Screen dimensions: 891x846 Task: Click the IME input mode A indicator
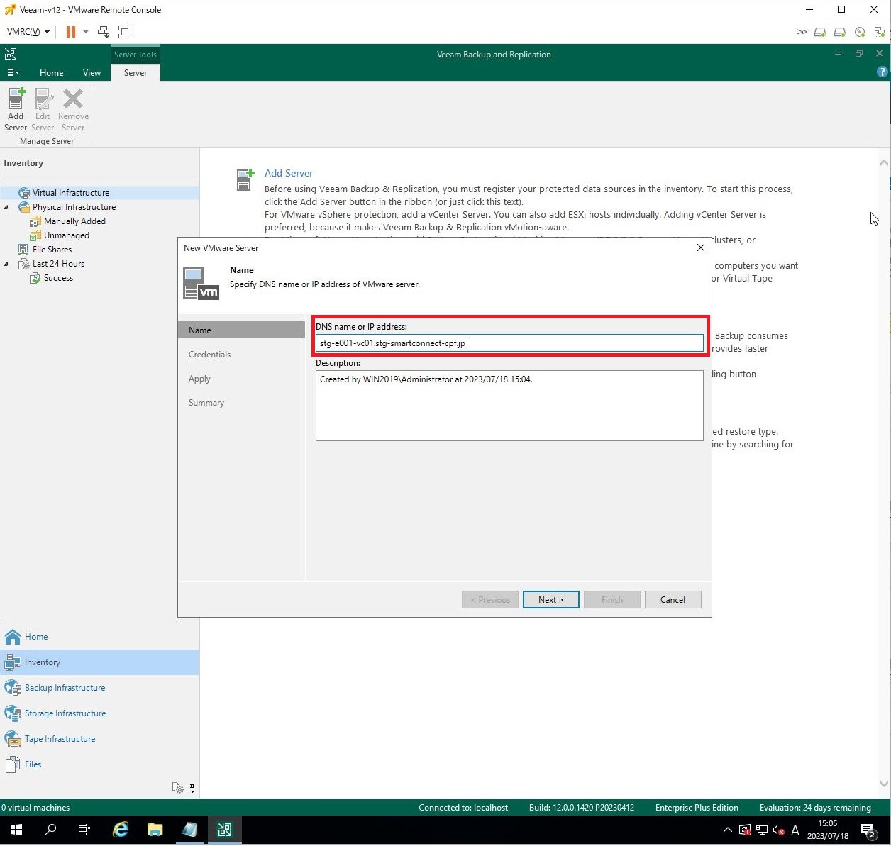[x=795, y=830]
